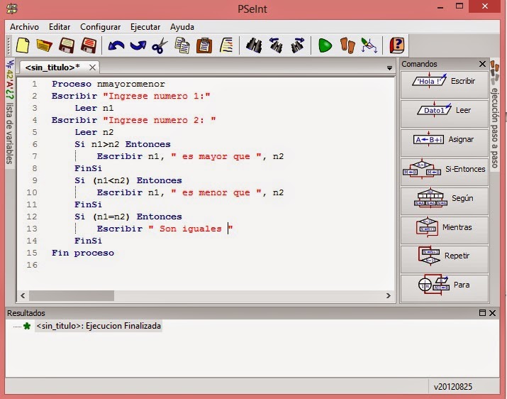Insert the Asignar command
The height and width of the screenshot is (399, 507).
pos(445,143)
